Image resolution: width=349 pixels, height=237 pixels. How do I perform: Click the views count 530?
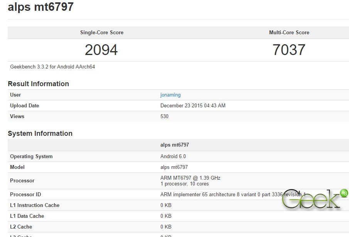pyautogui.click(x=165, y=117)
